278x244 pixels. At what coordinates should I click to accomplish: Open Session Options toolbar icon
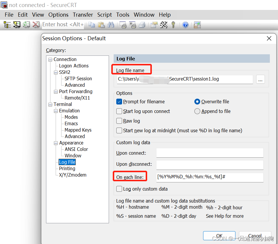154,25
